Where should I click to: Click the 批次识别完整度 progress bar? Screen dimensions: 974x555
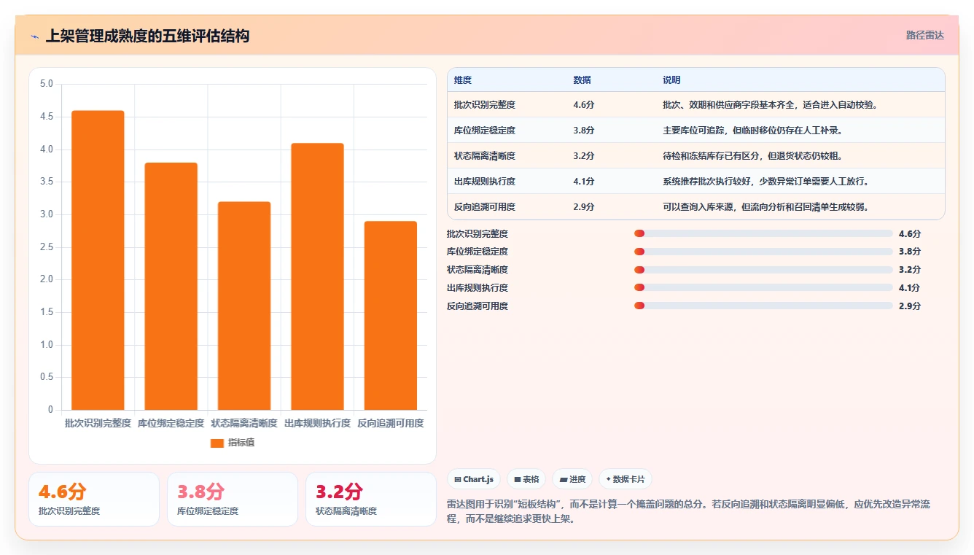tap(763, 233)
